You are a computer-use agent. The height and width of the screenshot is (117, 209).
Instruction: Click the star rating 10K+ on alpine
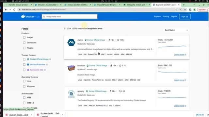click(x=121, y=40)
